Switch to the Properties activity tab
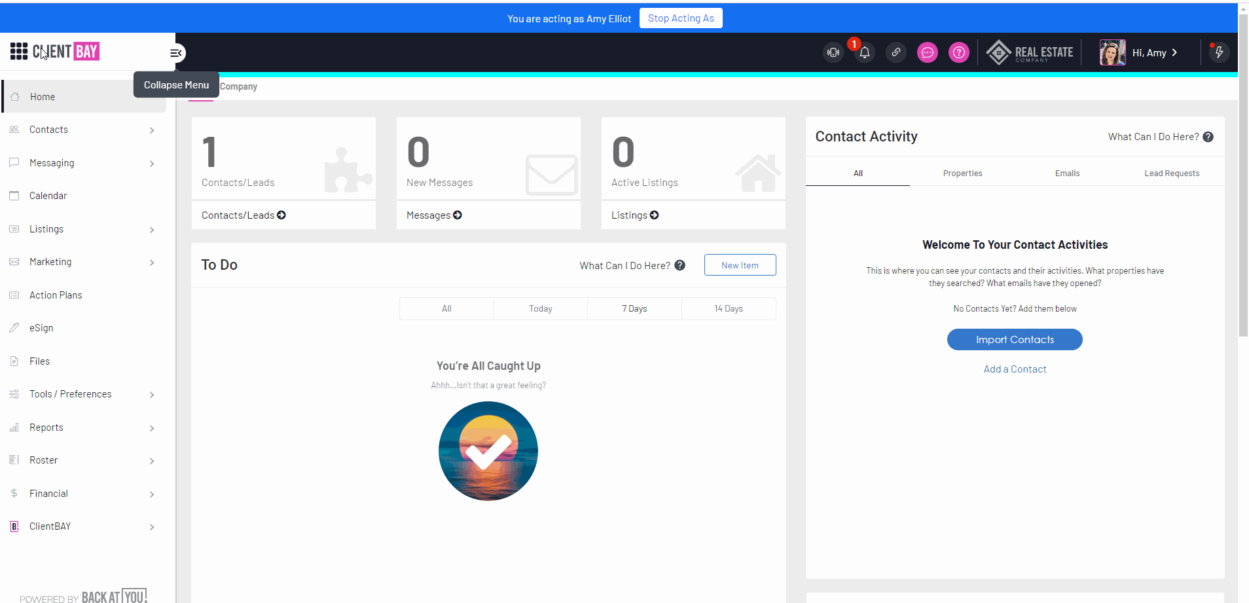Viewport: 1249px width, 603px height. pos(962,174)
